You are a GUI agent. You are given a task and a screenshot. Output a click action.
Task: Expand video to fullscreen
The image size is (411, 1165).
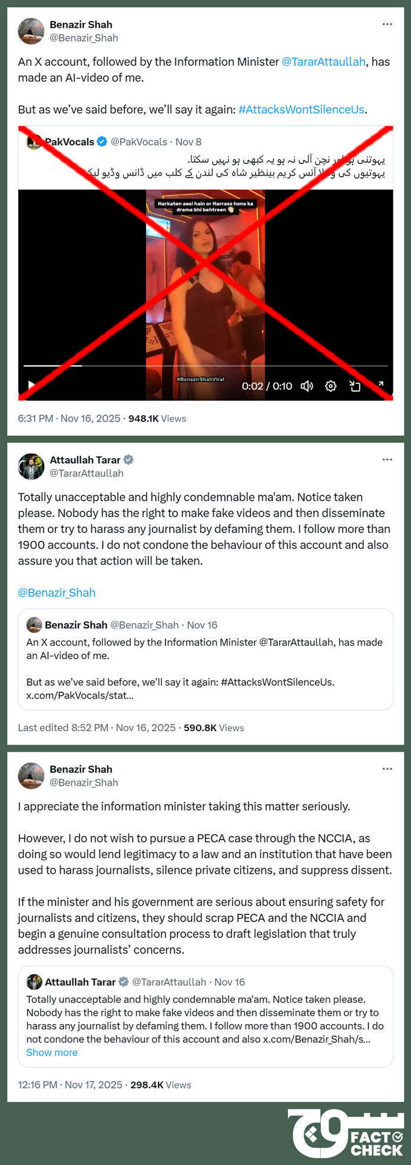(x=380, y=384)
